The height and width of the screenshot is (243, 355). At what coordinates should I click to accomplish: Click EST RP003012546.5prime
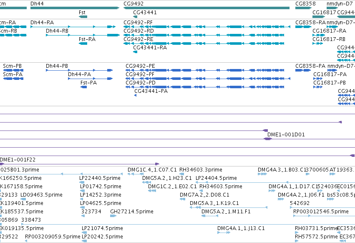(x=324, y=216)
